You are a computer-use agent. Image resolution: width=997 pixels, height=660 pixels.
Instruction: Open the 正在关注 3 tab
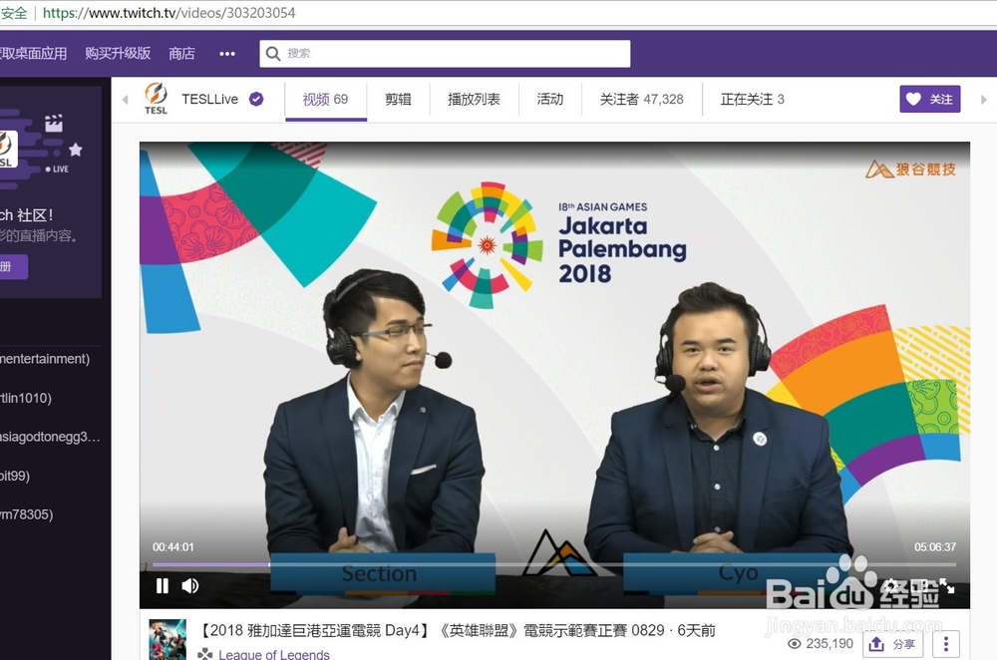pyautogui.click(x=752, y=99)
